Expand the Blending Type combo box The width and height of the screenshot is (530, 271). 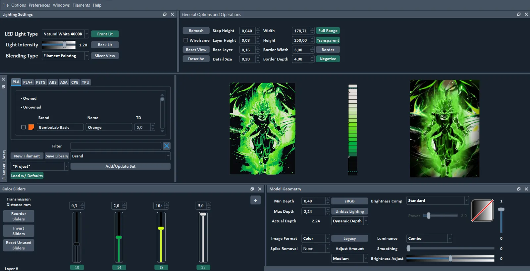pos(66,56)
